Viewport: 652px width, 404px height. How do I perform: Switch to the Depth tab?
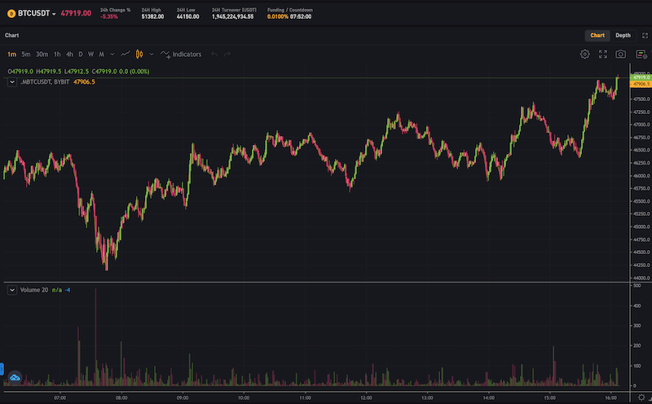(623, 35)
